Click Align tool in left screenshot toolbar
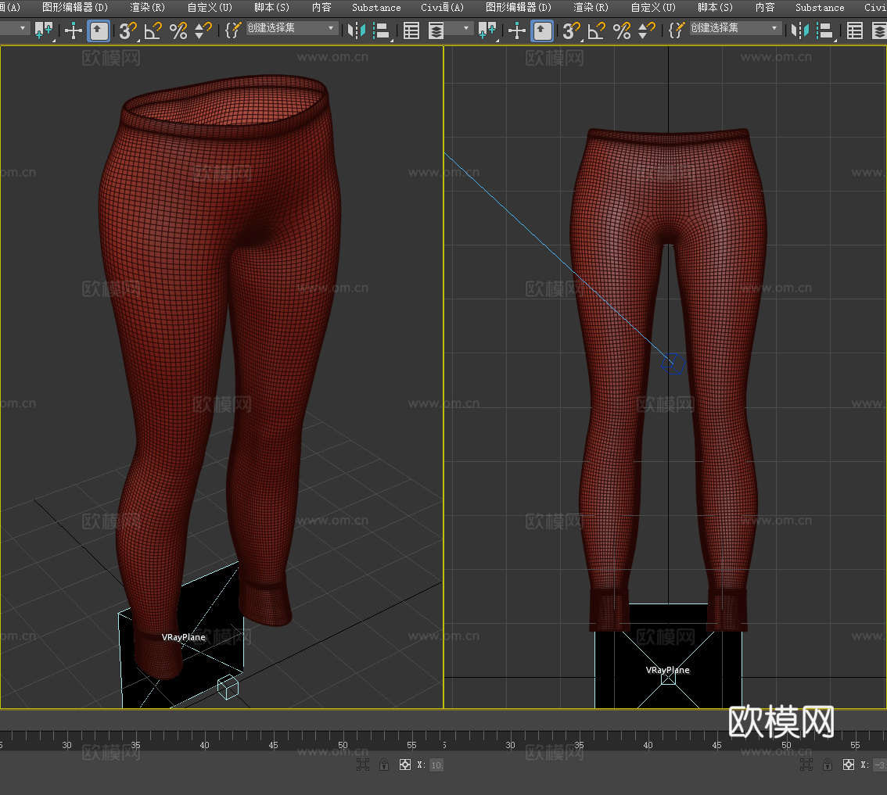The width and height of the screenshot is (887, 795). pos(382,30)
